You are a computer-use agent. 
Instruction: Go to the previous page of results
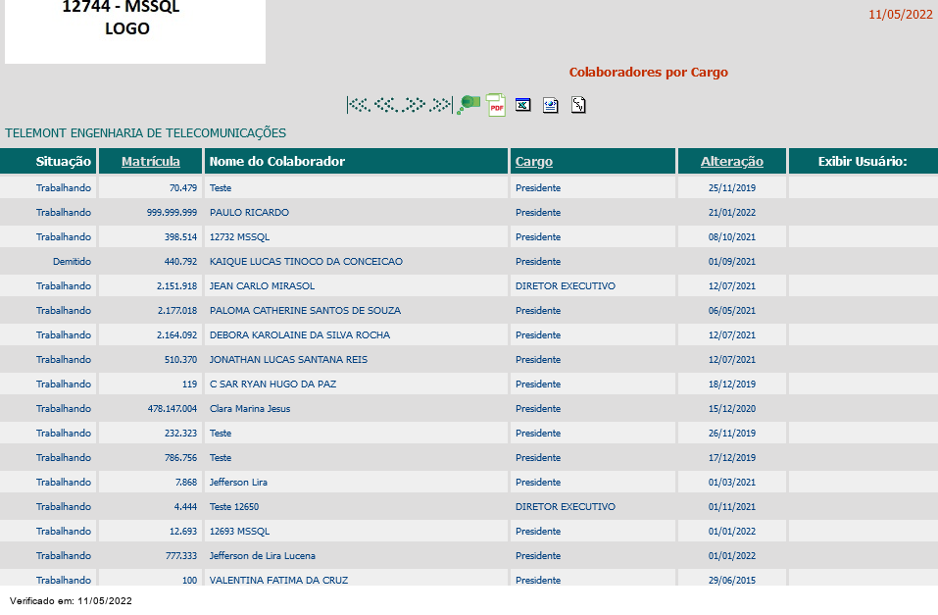(x=386, y=105)
